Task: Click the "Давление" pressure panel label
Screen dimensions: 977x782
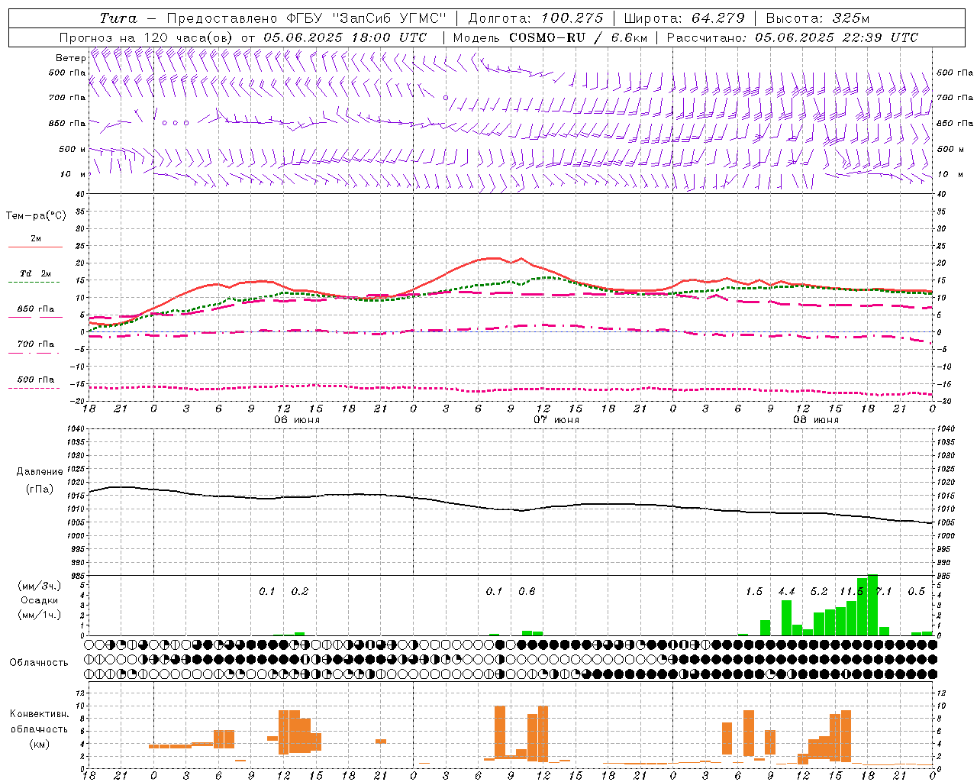Action: click(x=40, y=472)
